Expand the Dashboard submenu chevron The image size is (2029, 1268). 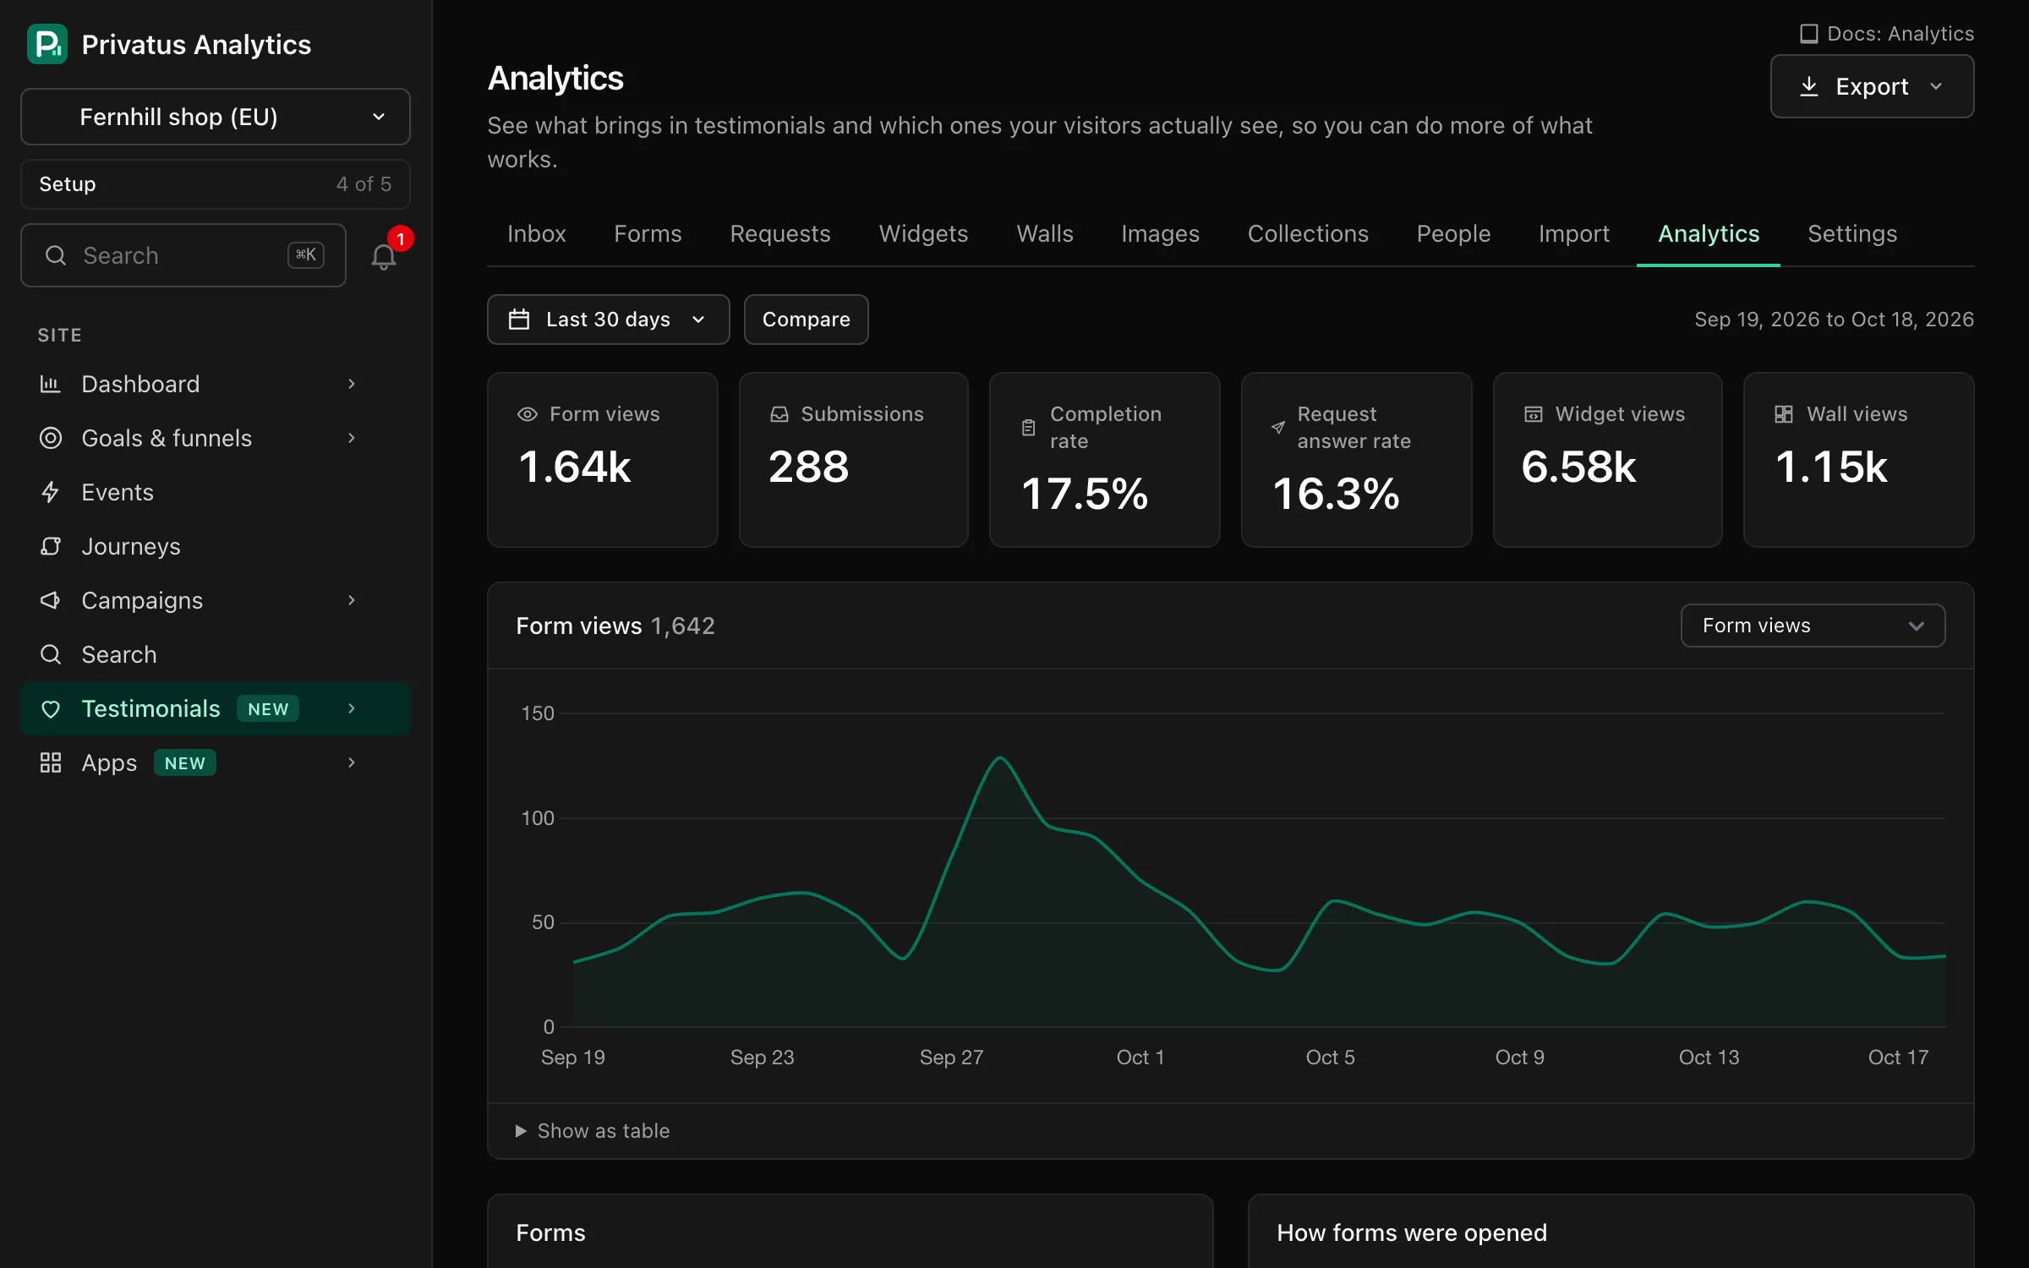[x=352, y=384]
